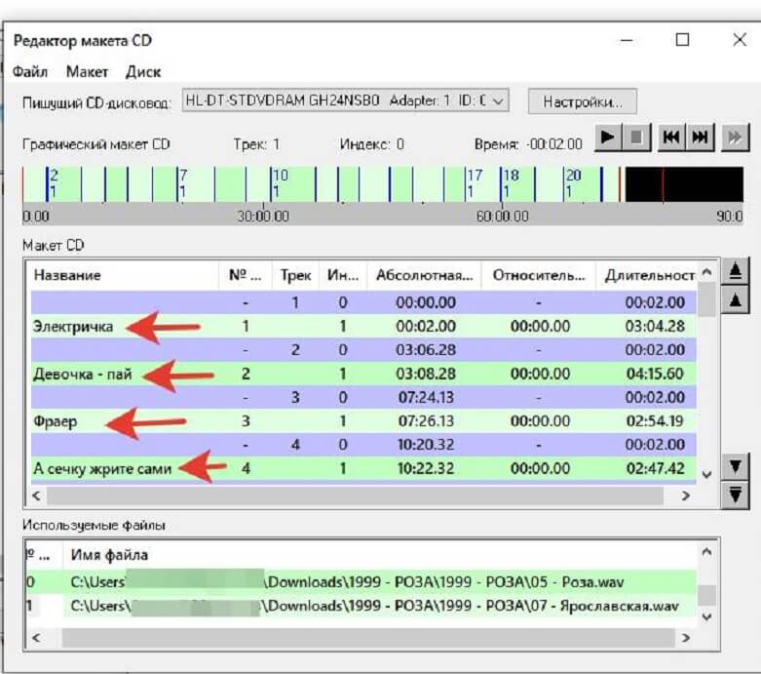This screenshot has width=761, height=674.
Task: Maximize the Редактор макета CD window
Action: [682, 39]
